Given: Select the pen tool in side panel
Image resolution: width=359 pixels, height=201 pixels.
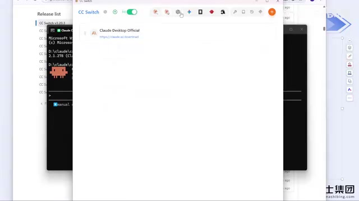Looking at the screenshot, I should point(349,56).
